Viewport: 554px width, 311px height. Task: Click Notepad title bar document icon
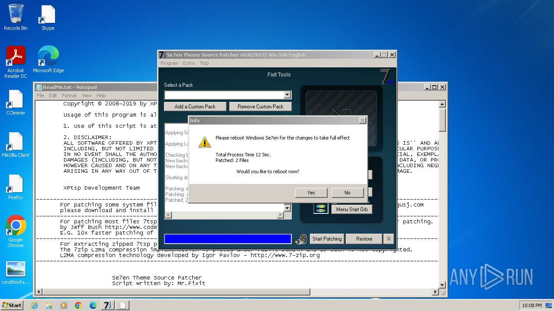[39, 87]
